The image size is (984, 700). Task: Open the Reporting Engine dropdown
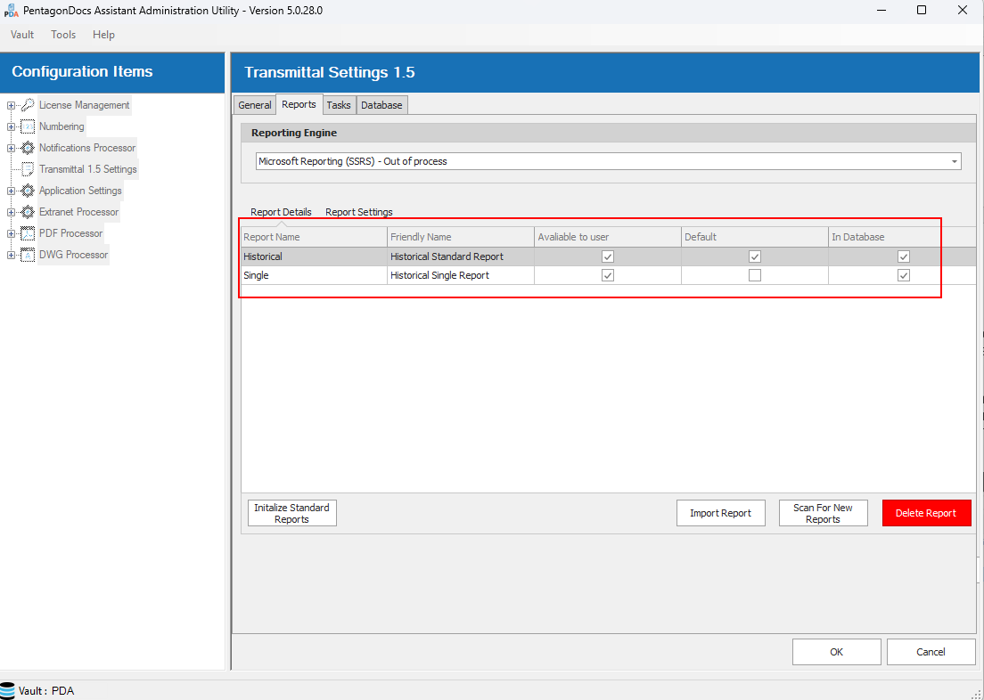955,162
